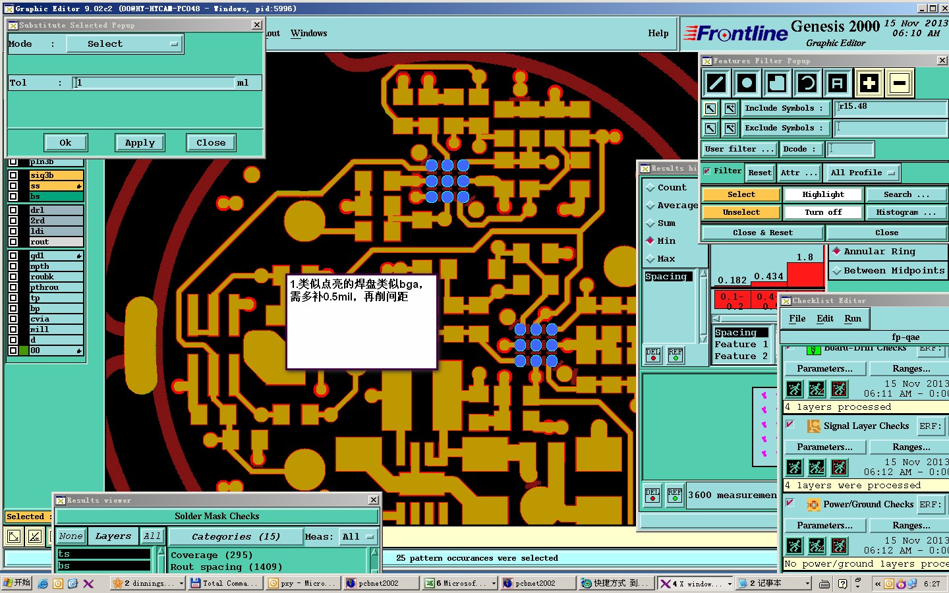Click the Dcode input field
Image resolution: width=949 pixels, height=593 pixels.
pyautogui.click(x=849, y=150)
